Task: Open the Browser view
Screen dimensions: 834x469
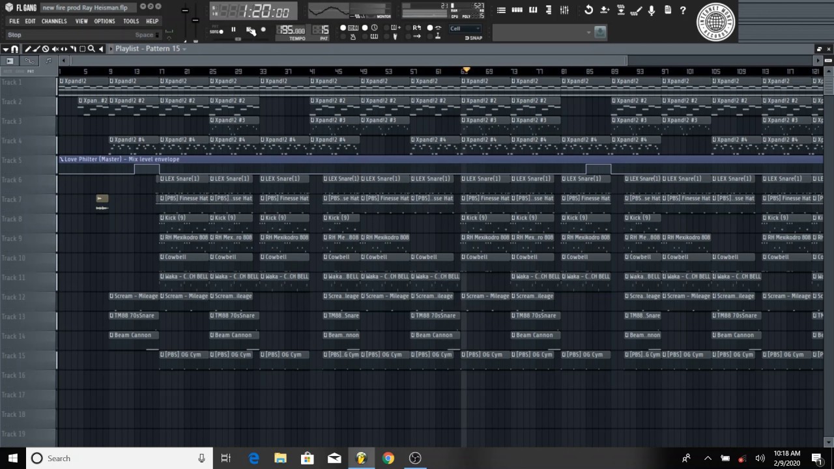Action: 549,10
